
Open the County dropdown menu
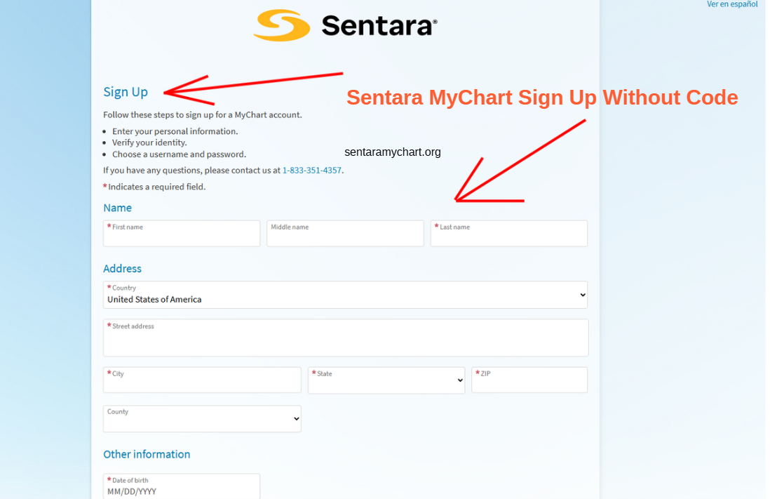(x=202, y=419)
